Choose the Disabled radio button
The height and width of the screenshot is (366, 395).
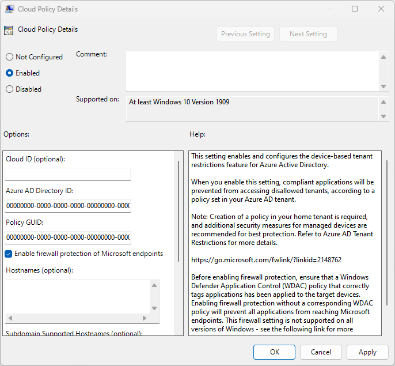pyautogui.click(x=9, y=89)
